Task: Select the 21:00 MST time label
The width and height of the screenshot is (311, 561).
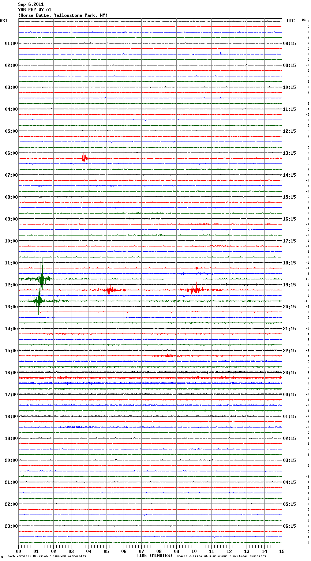Action: (x=11, y=482)
